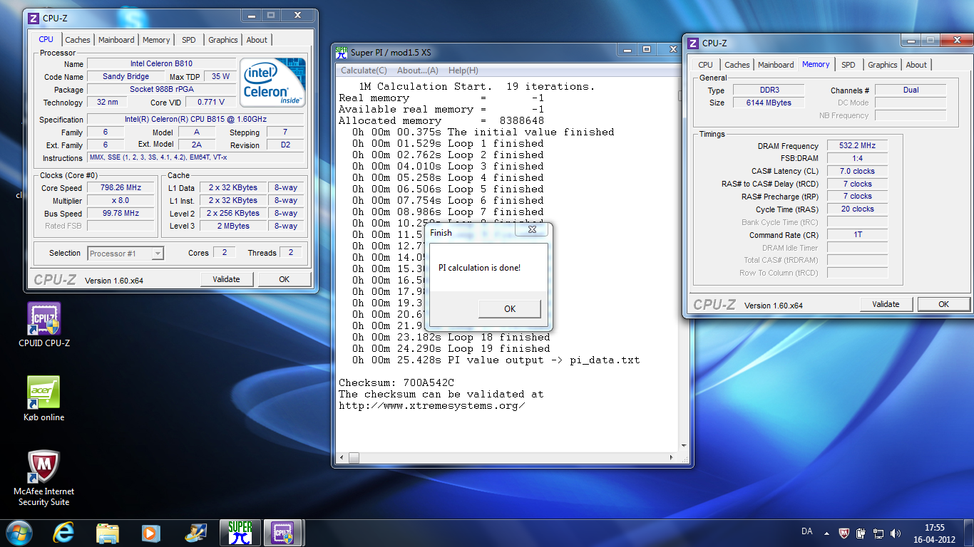The width and height of the screenshot is (974, 547).
Task: Close the Finish dialog with X
Action: point(532,230)
